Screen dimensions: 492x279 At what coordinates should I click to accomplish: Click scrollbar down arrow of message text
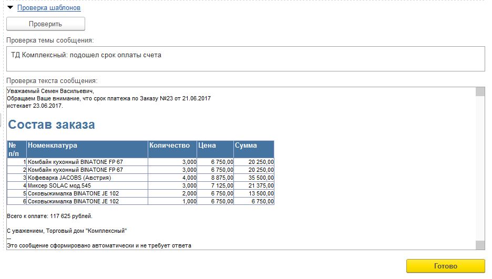tap(480, 245)
